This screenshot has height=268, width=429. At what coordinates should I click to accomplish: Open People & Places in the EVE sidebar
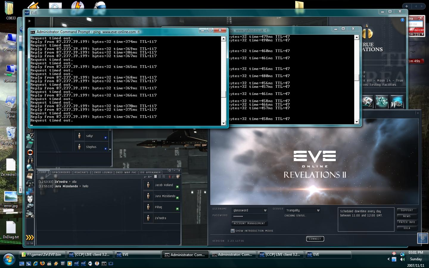click(x=30, y=160)
